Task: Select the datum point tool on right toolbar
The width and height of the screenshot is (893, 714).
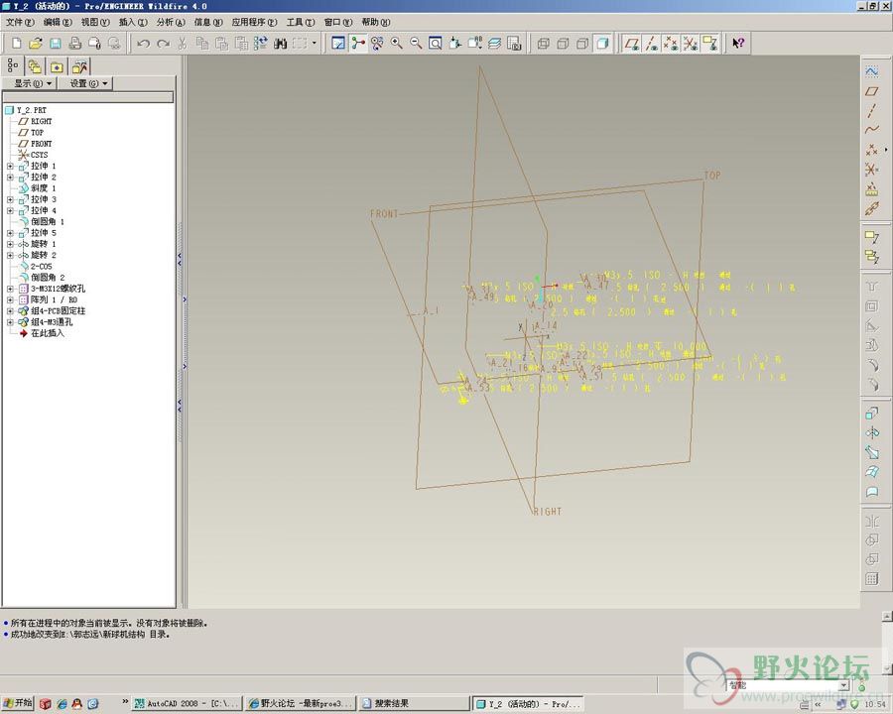Action: (872, 150)
